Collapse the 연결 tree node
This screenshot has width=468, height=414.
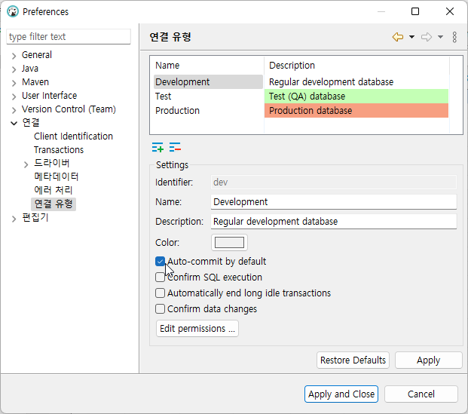pyautogui.click(x=14, y=123)
